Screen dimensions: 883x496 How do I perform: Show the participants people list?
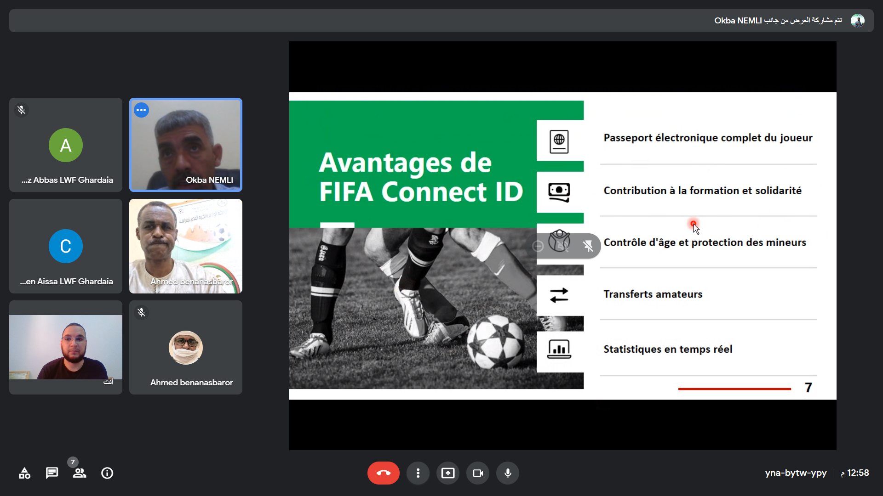click(79, 473)
